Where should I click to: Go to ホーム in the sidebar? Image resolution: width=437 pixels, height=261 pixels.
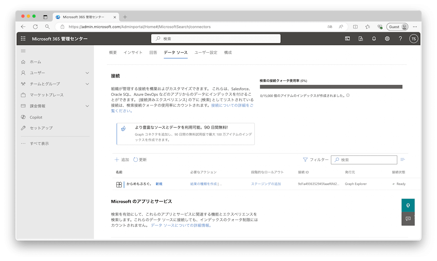click(x=35, y=62)
